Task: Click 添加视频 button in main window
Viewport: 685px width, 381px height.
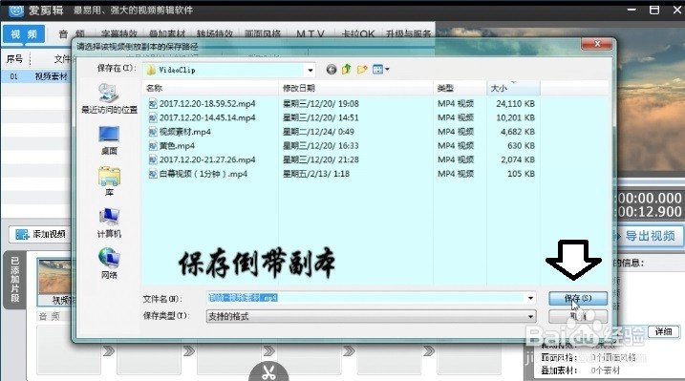Action: [x=40, y=234]
